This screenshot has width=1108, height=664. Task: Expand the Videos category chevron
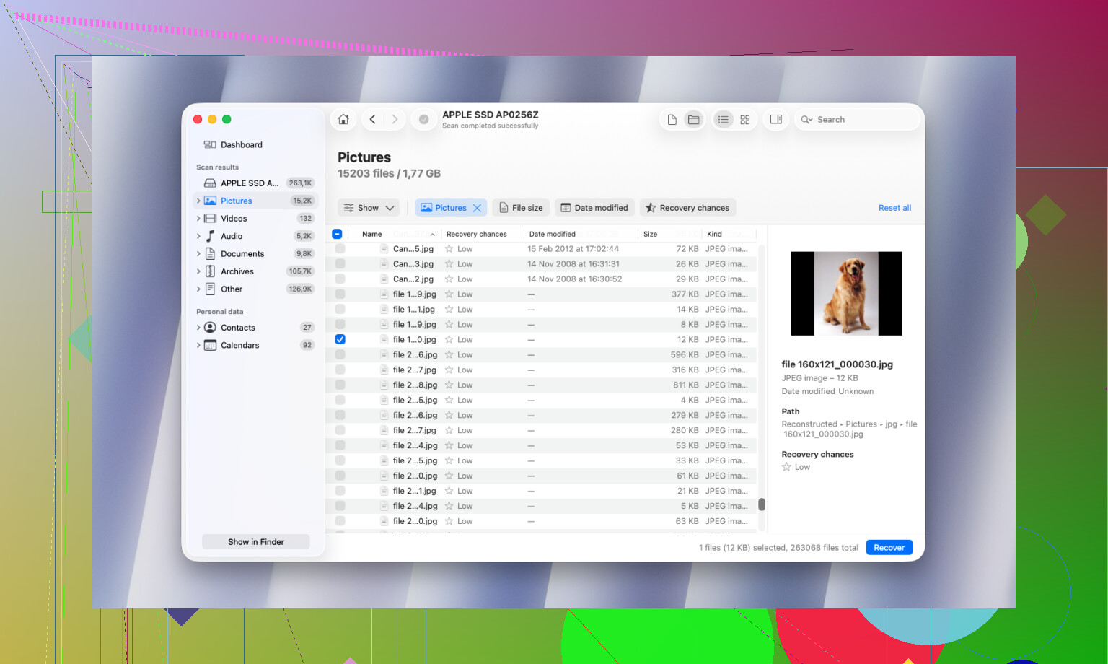point(198,219)
